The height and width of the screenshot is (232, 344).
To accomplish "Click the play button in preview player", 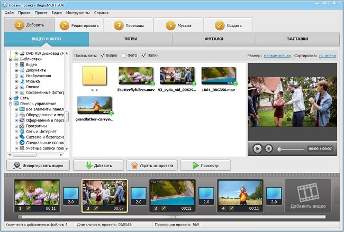I will 257,149.
